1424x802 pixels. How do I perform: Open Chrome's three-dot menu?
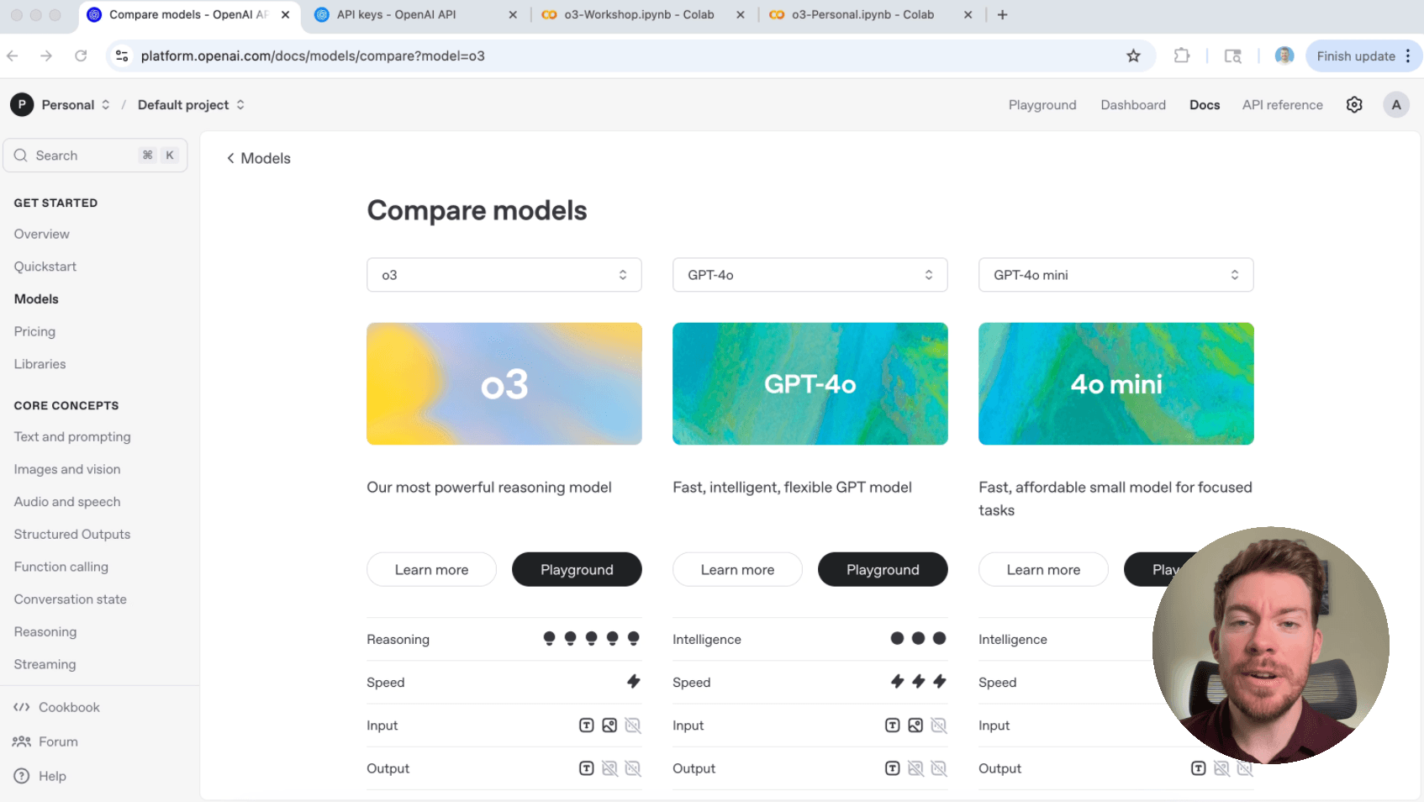pyautogui.click(x=1408, y=56)
